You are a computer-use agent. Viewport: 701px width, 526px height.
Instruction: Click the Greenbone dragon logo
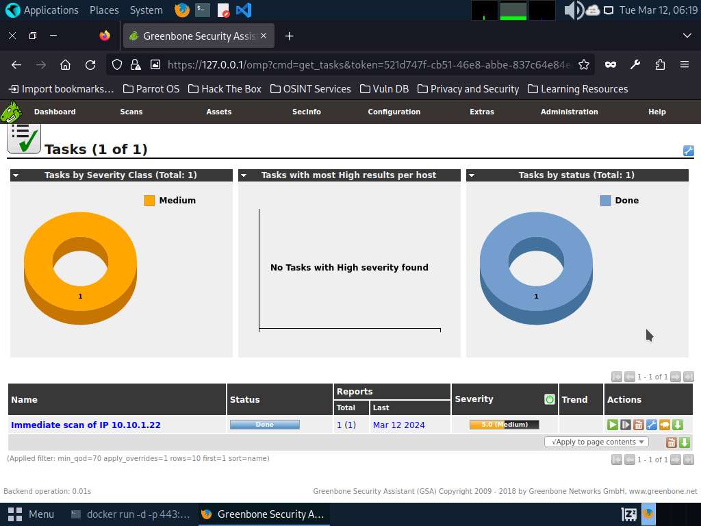(x=12, y=112)
